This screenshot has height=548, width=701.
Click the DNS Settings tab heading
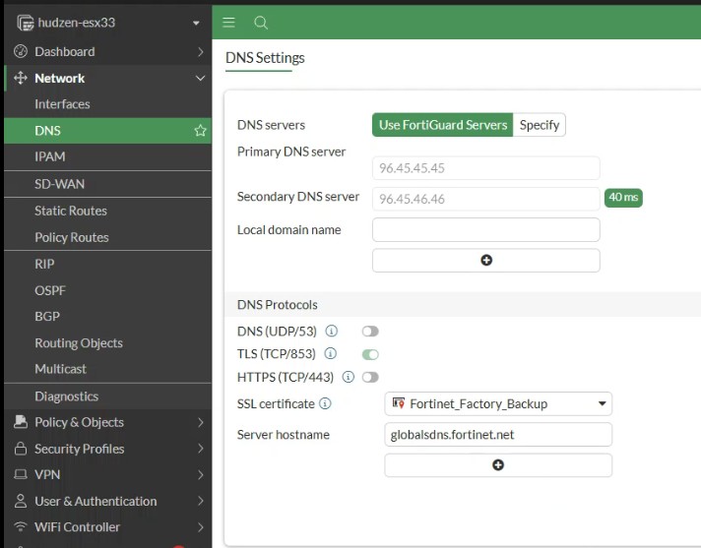tap(265, 58)
